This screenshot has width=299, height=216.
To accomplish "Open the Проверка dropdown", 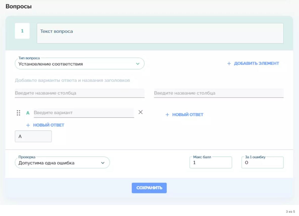I will (62, 162).
